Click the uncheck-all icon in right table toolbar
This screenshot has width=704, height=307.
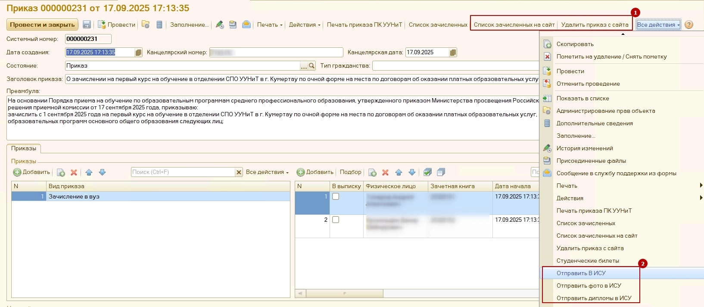point(441,172)
